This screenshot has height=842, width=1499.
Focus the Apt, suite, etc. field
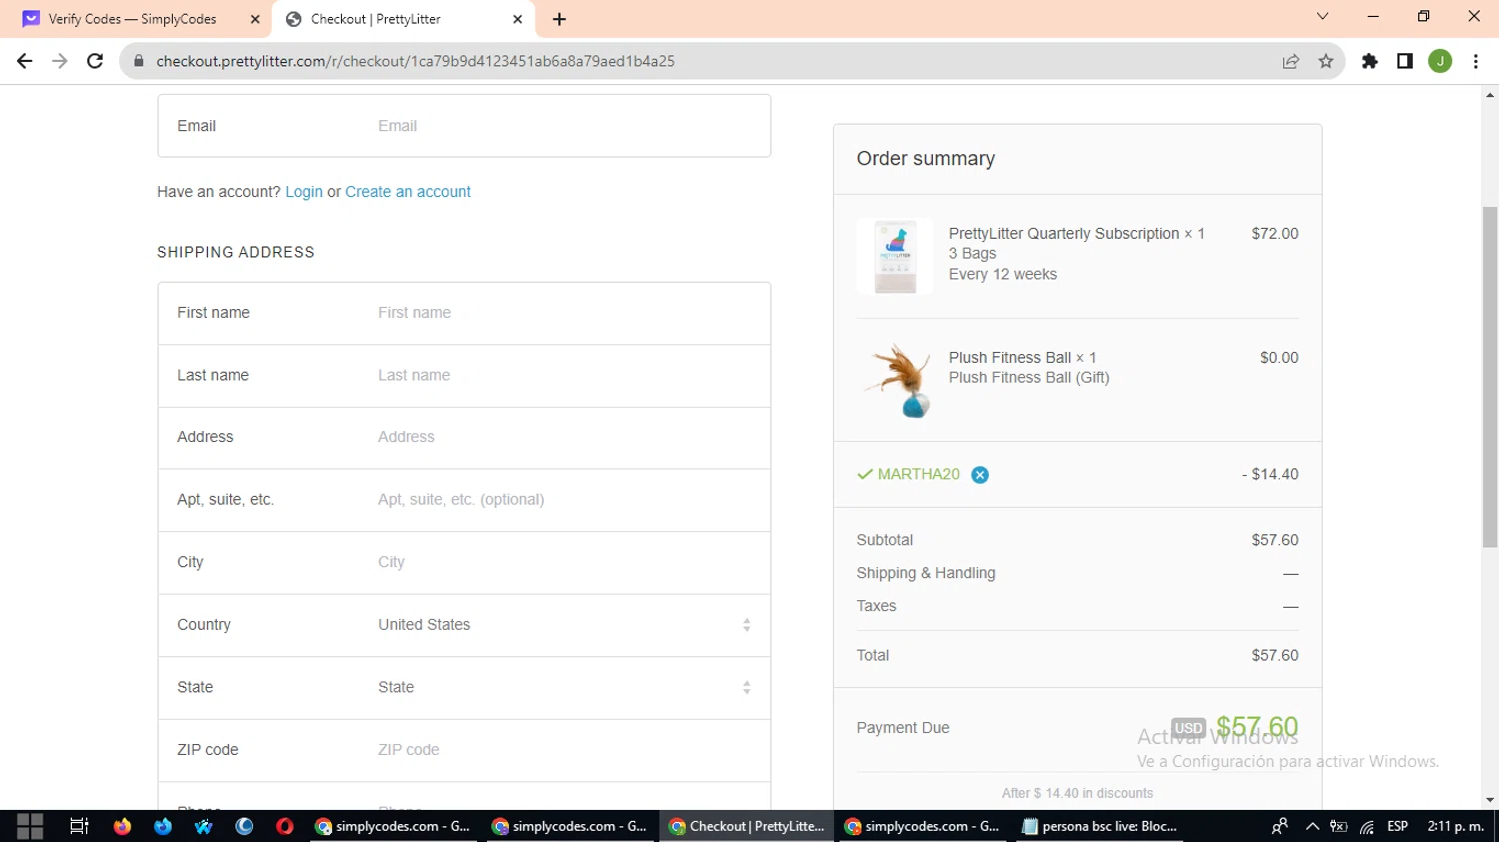point(465,500)
